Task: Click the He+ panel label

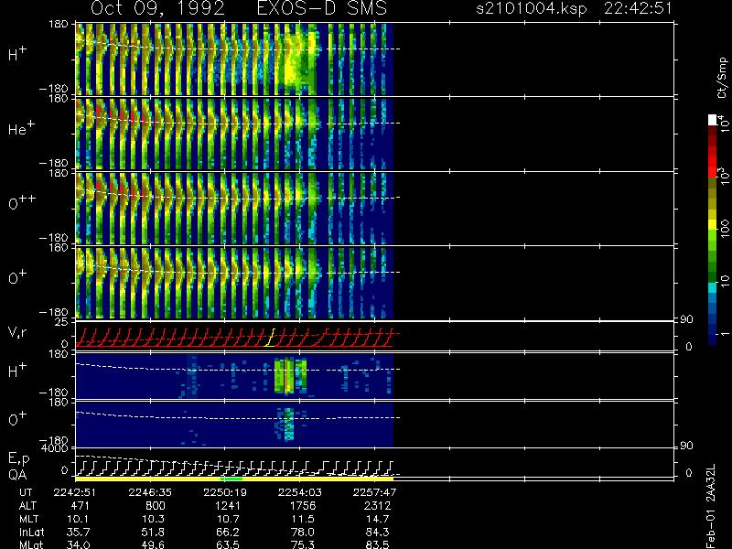Action: click(x=21, y=128)
